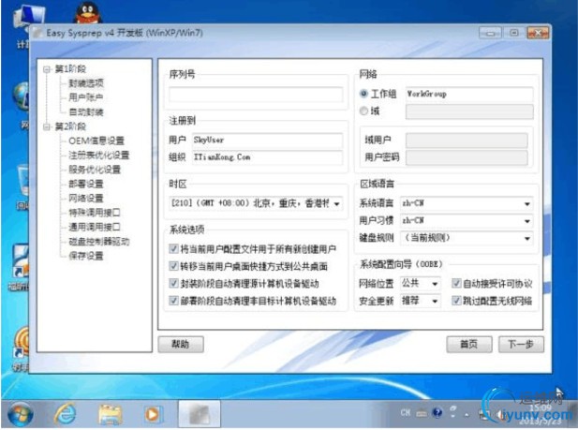Select 通用调用接口 in the tree
This screenshot has height=430, width=578.
coord(95,227)
